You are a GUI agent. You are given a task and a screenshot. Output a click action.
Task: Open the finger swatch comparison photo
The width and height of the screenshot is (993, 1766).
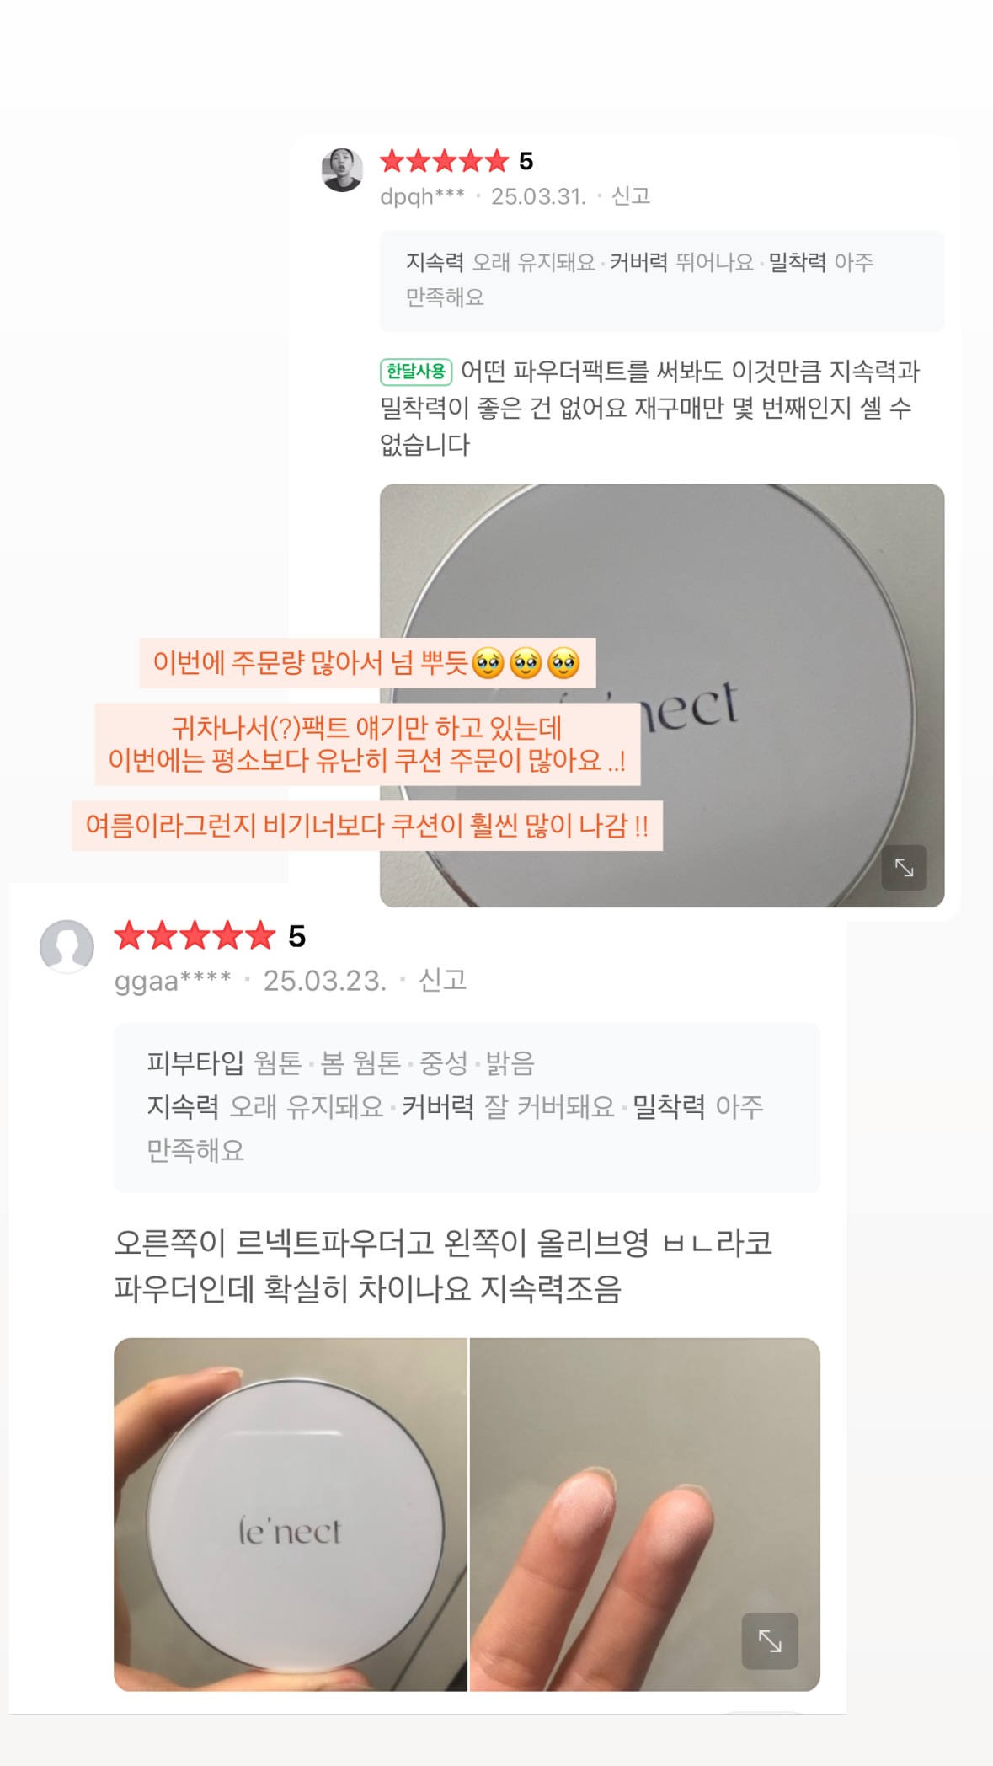(644, 1514)
